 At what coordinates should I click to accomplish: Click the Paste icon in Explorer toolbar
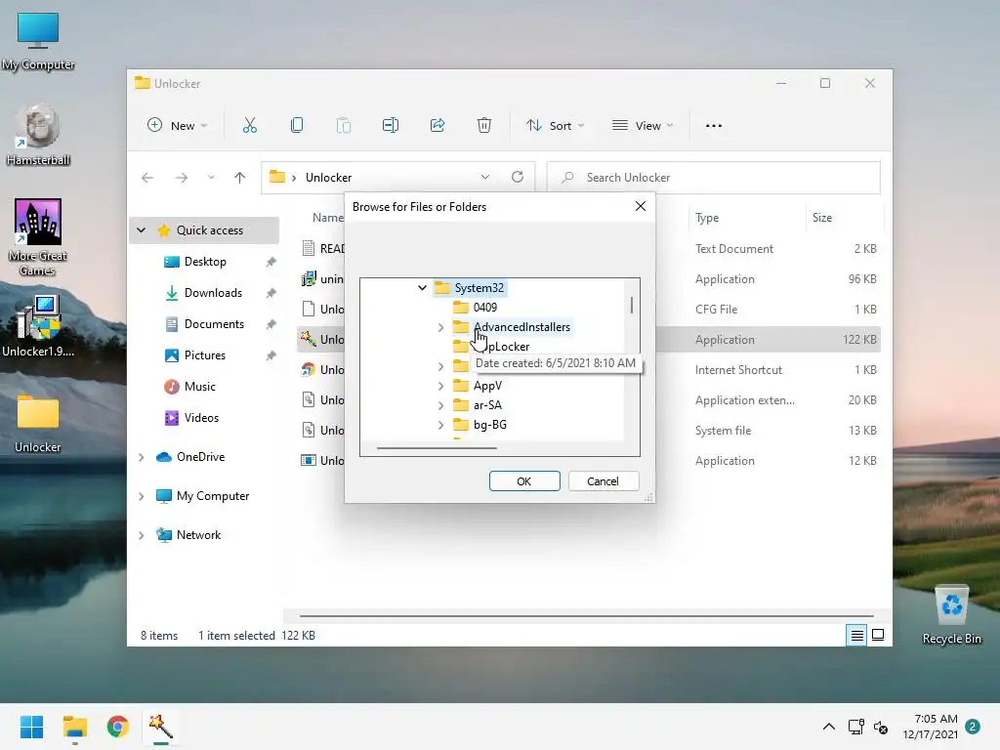tap(344, 126)
